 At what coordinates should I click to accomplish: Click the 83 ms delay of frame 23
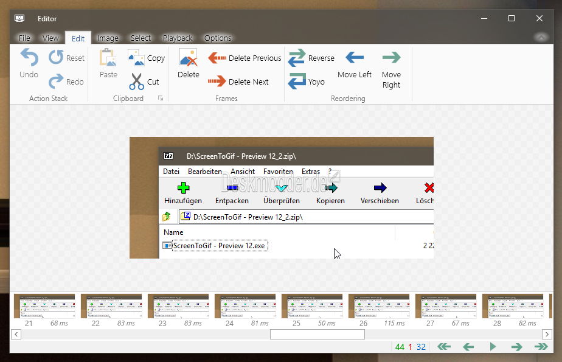(x=193, y=323)
